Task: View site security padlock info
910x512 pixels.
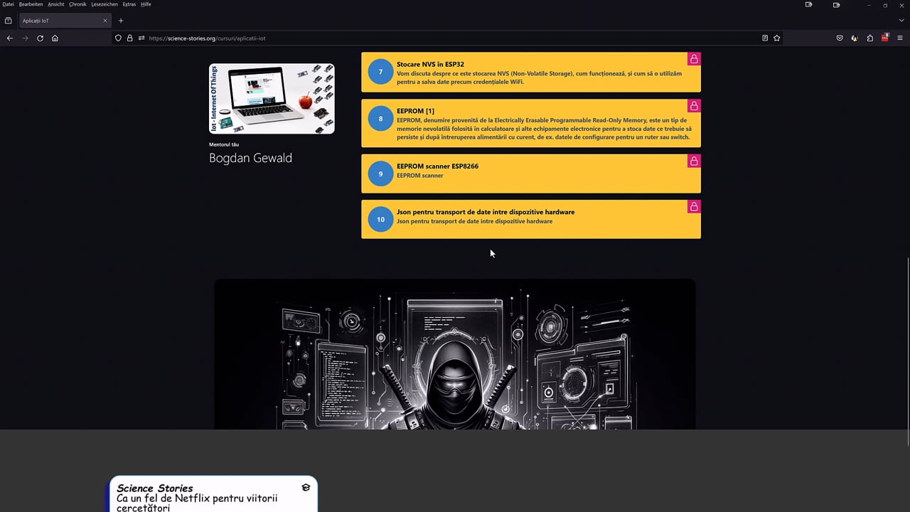Action: coord(129,38)
